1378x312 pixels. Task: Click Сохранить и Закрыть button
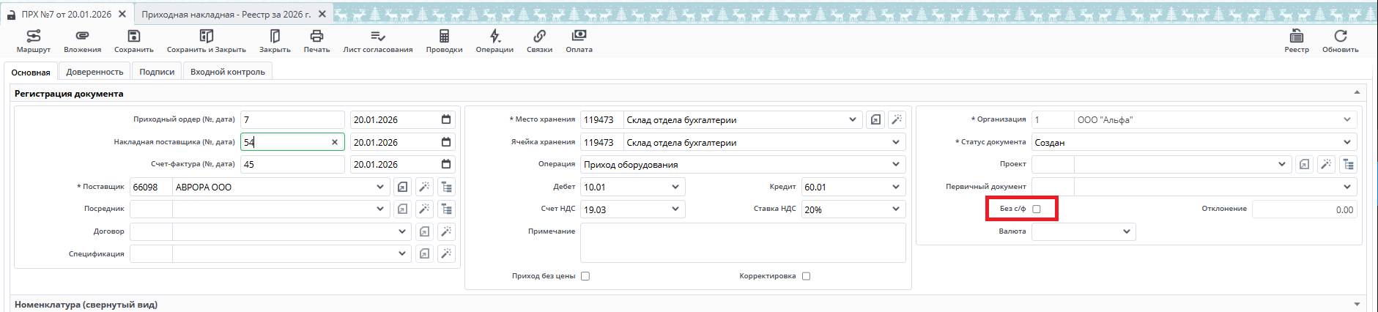click(x=206, y=41)
